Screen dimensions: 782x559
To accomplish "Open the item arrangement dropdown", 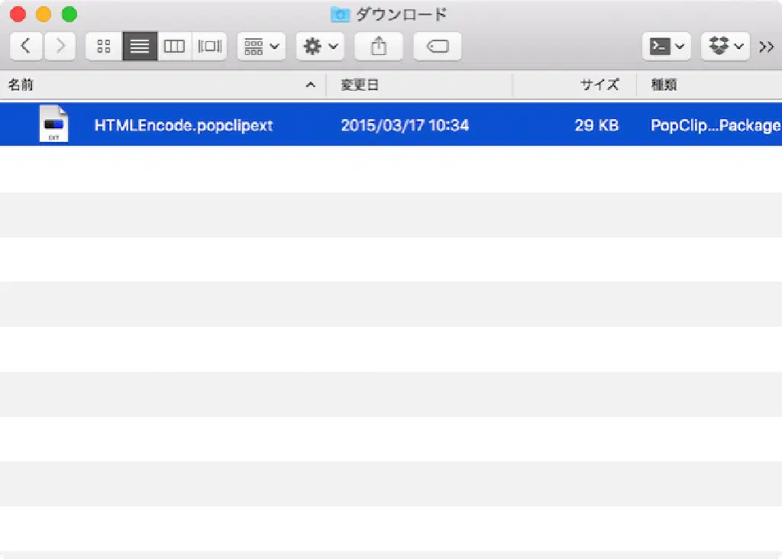I will [x=261, y=47].
